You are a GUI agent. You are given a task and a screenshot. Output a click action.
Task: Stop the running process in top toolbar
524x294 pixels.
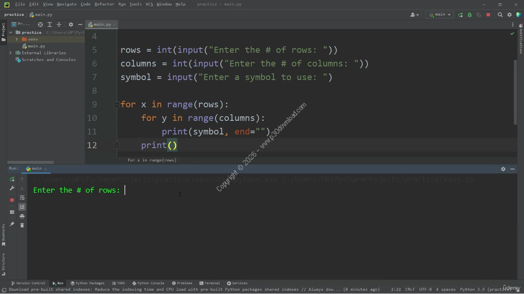[488, 15]
